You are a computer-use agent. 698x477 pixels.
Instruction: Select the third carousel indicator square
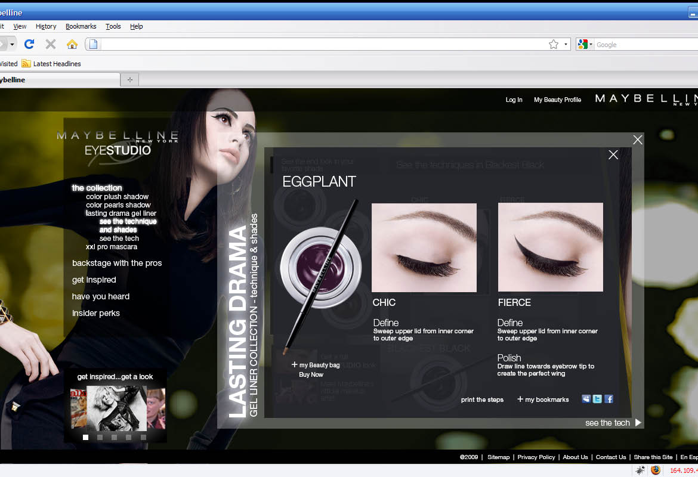click(x=115, y=437)
